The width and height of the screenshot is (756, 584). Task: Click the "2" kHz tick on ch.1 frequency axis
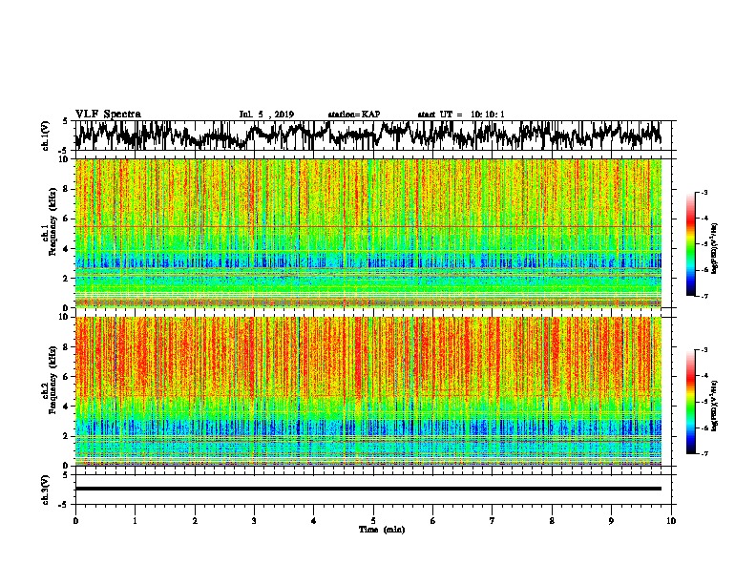[x=66, y=278]
